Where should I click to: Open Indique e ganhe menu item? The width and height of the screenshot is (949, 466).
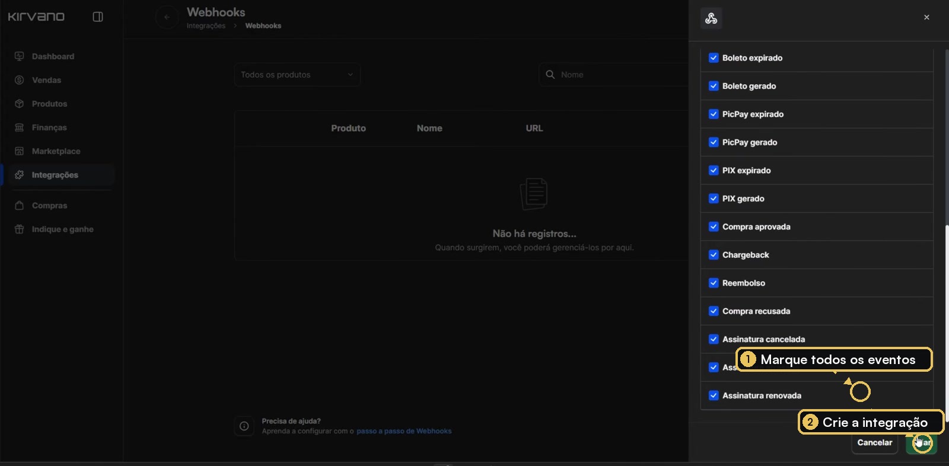coord(62,229)
